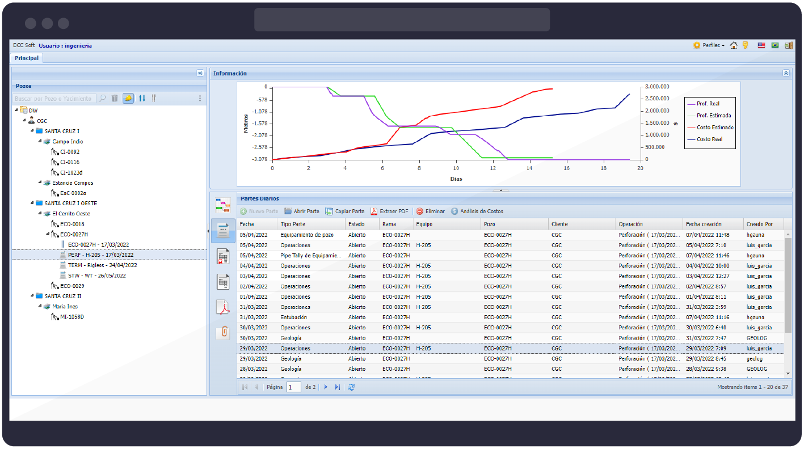Collapse the CGC tree node
804x449 pixels.
point(24,120)
